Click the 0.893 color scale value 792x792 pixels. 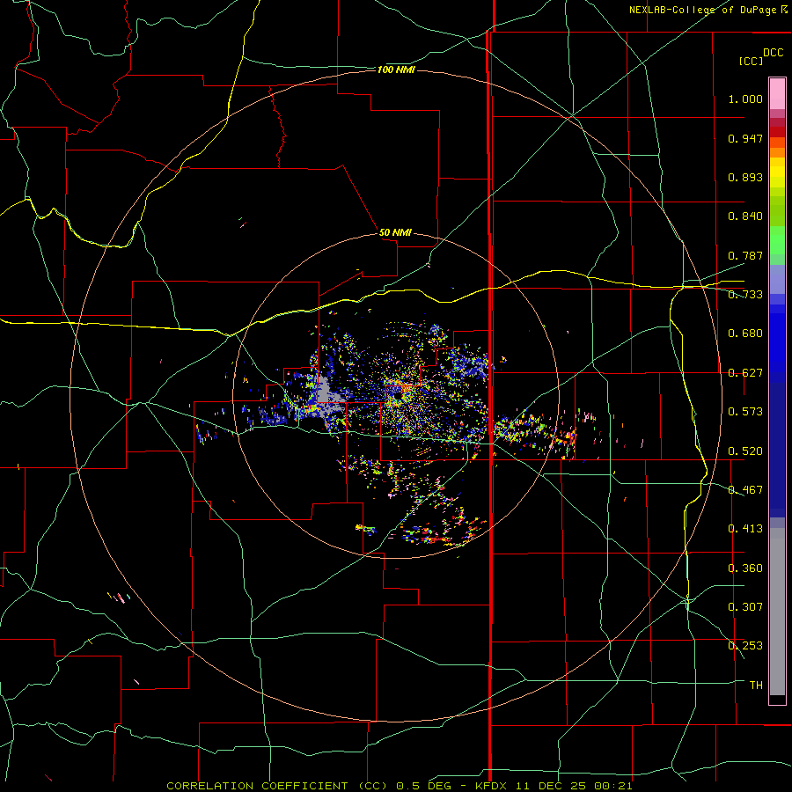[x=745, y=177]
